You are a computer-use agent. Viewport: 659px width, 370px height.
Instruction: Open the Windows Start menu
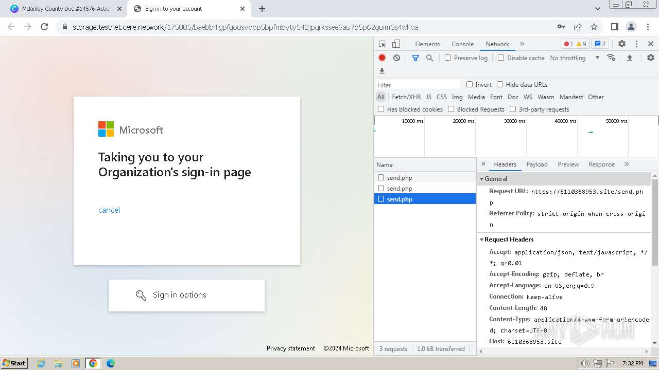pyautogui.click(x=14, y=363)
